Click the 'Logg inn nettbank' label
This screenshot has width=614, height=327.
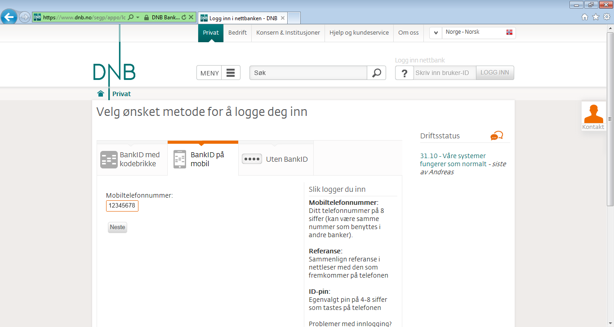point(420,60)
